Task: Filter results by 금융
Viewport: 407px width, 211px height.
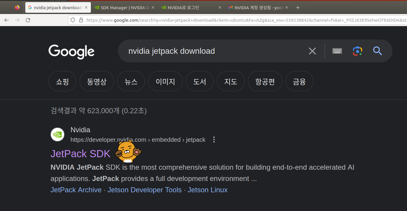Action: pyautogui.click(x=299, y=81)
